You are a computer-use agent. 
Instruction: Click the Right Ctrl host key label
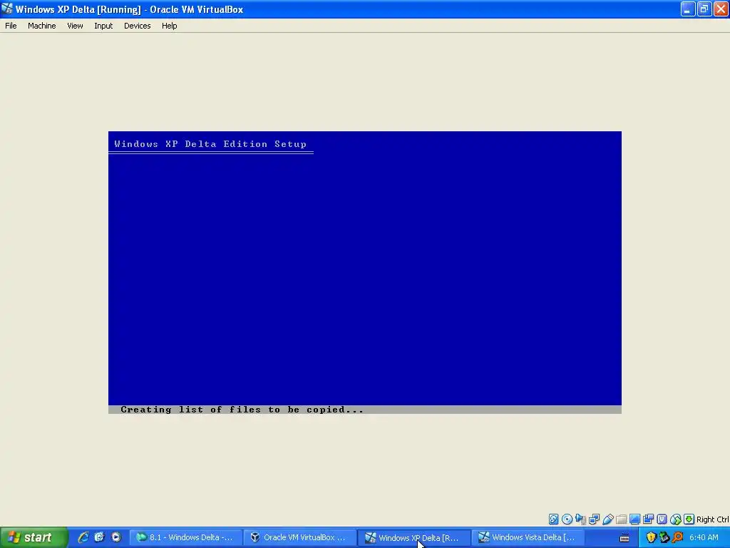tap(712, 519)
